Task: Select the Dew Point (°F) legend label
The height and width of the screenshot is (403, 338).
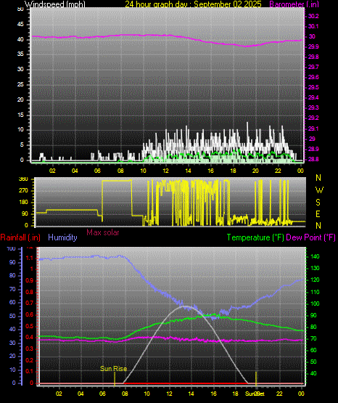Action: pos(310,237)
